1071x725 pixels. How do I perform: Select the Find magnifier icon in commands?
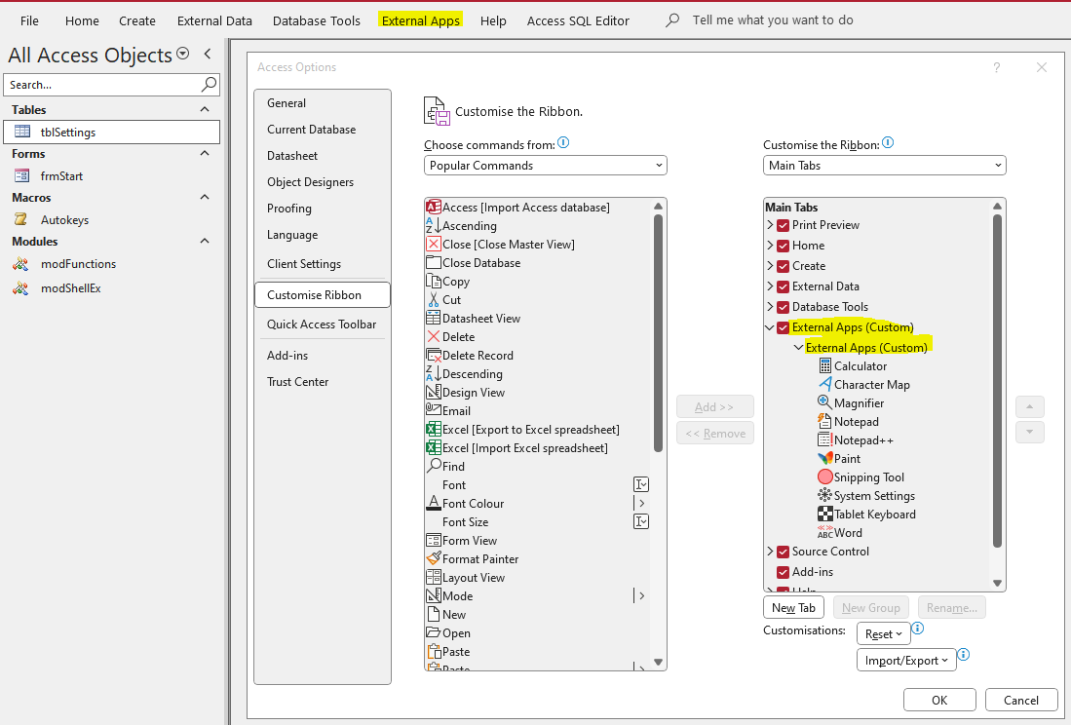tap(433, 466)
